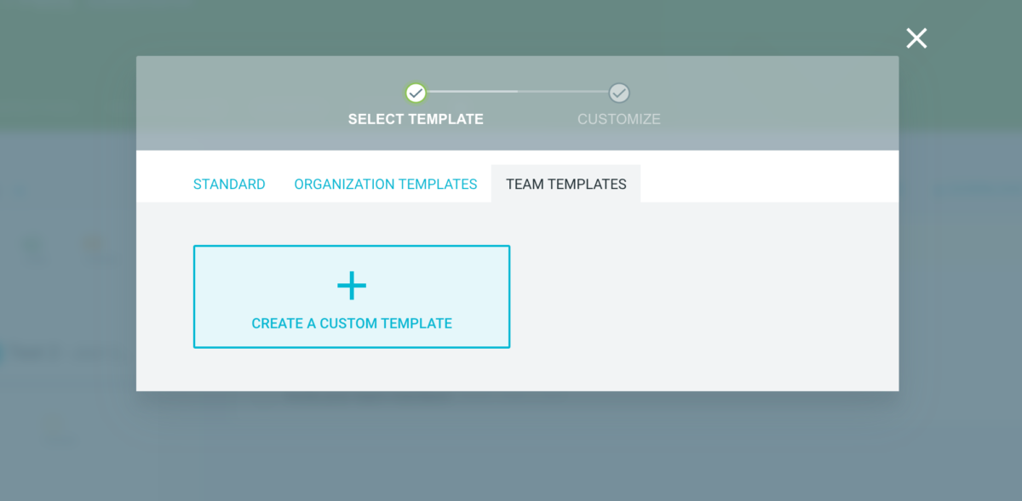
Task: Click the gray Customize step checkmark icon
Action: click(x=619, y=92)
